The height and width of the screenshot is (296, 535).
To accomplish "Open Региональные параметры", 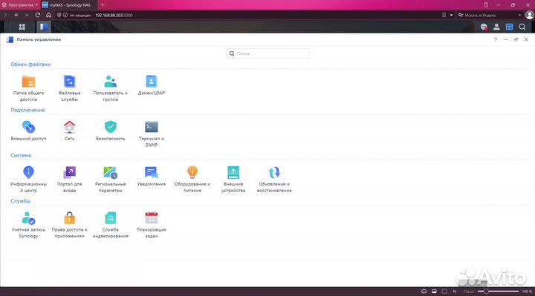I will (x=110, y=180).
